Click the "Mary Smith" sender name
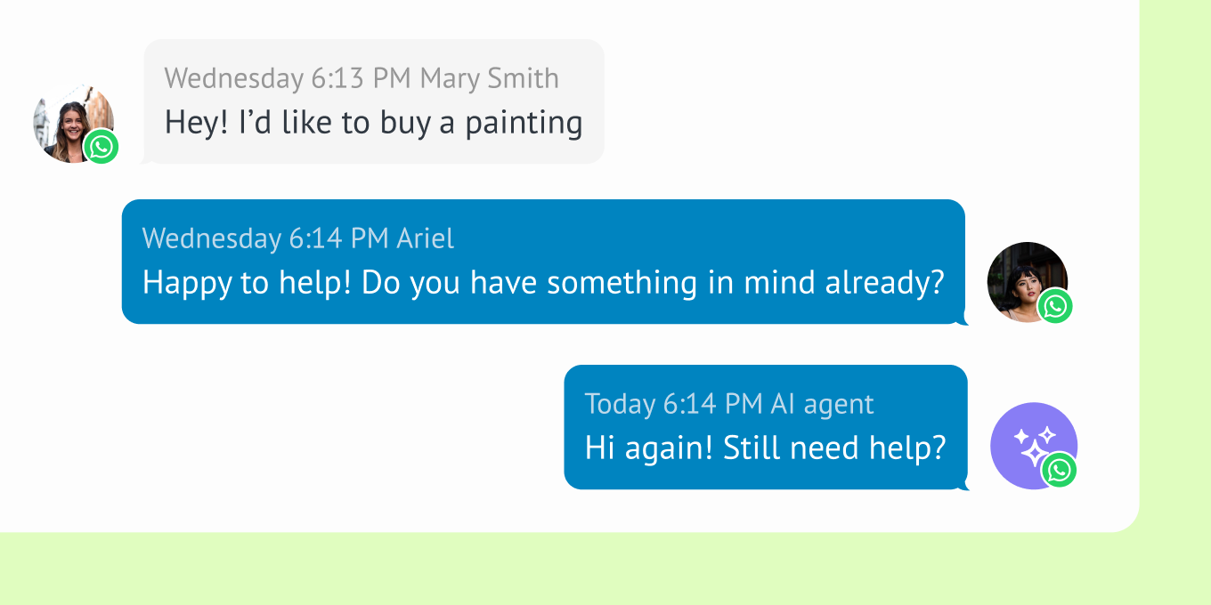 [489, 78]
